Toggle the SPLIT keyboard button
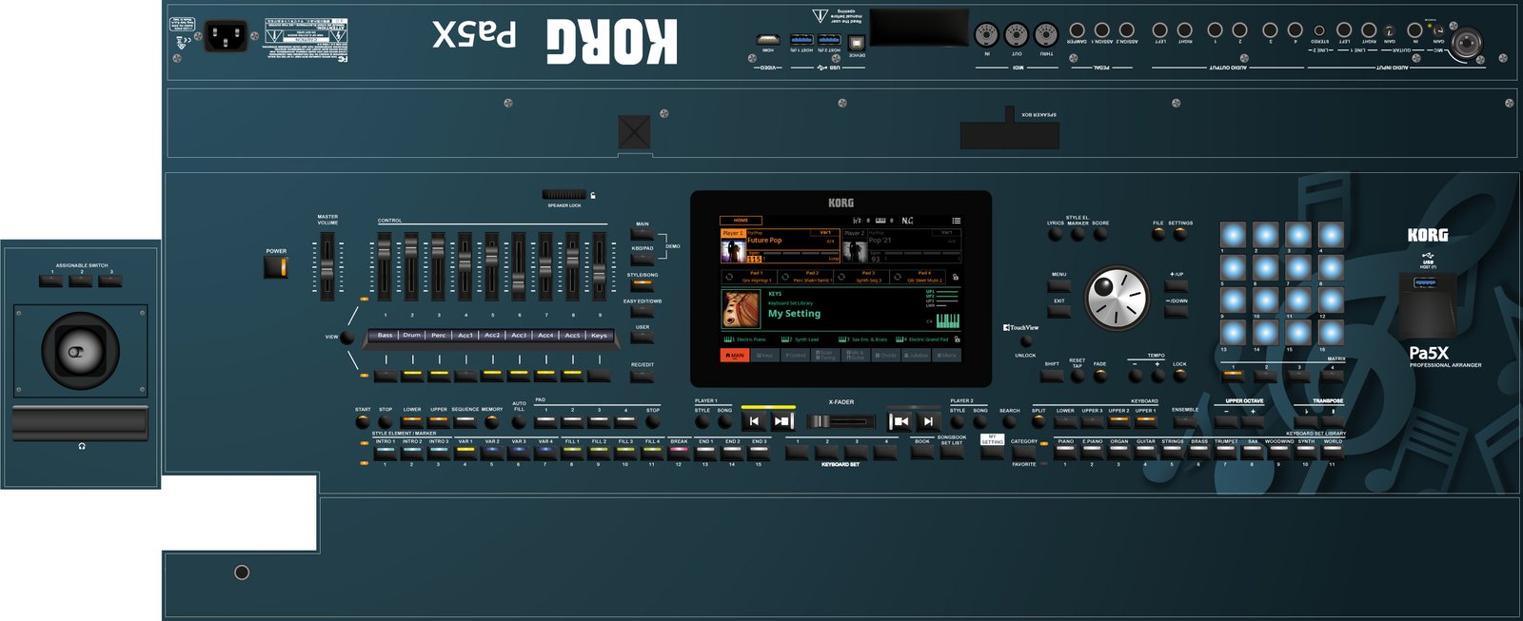 [1038, 421]
